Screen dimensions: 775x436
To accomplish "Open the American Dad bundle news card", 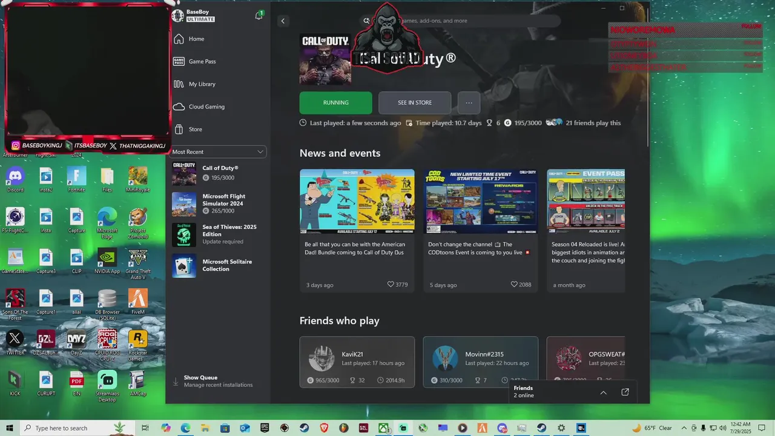I will point(357,231).
